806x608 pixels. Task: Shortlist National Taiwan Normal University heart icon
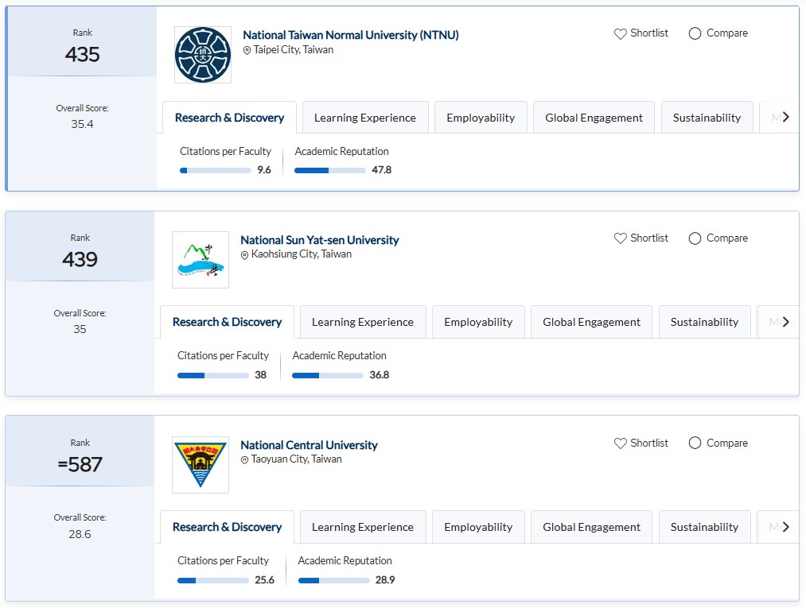pos(621,33)
